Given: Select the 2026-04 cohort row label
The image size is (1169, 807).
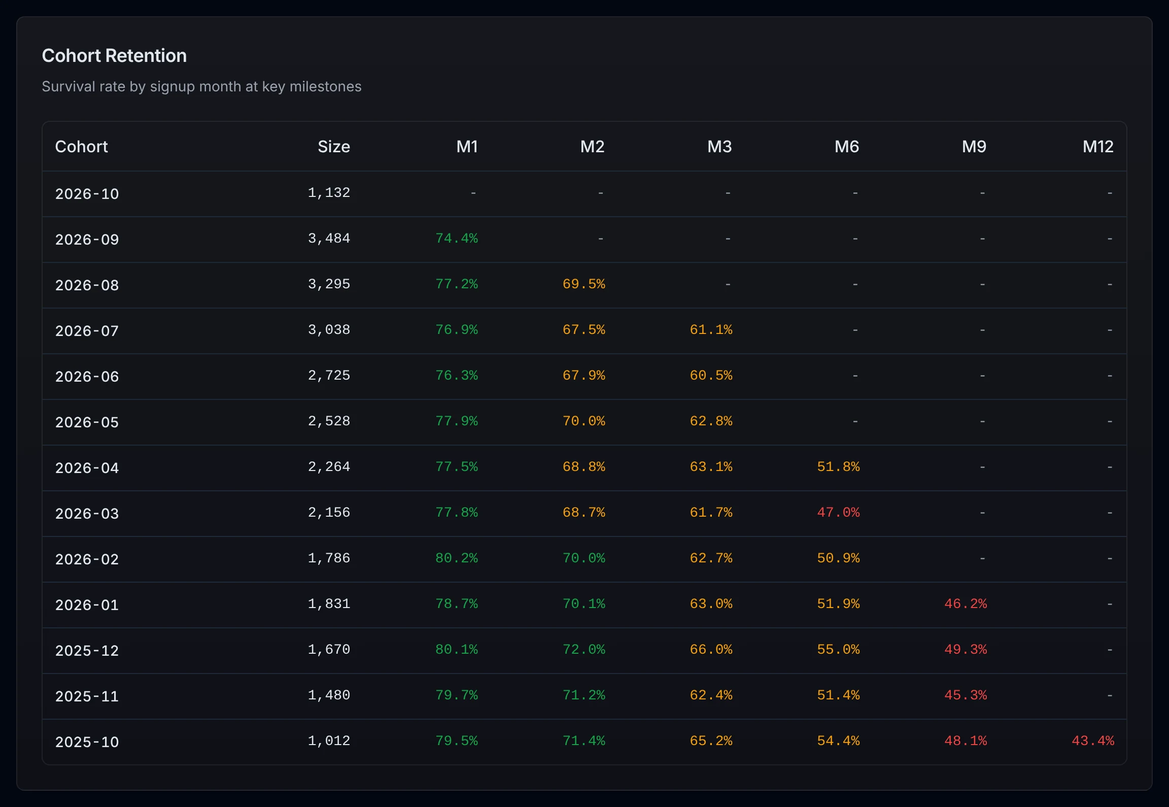Looking at the screenshot, I should pyautogui.click(x=87, y=468).
